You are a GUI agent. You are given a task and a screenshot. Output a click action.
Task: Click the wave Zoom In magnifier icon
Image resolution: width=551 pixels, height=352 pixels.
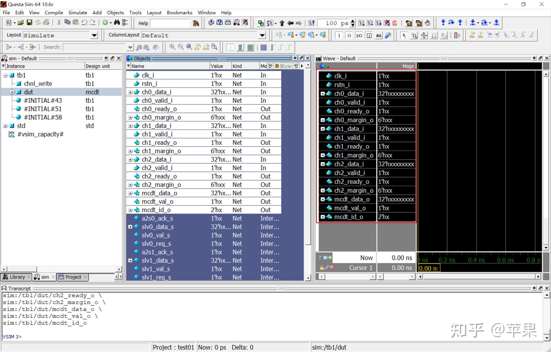172,47
